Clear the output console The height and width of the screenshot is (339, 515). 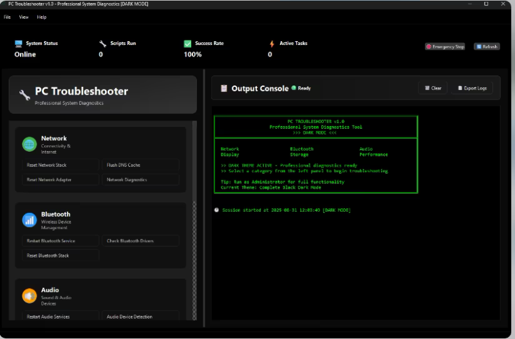(433, 88)
